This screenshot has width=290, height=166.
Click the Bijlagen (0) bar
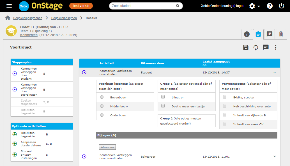(187, 135)
